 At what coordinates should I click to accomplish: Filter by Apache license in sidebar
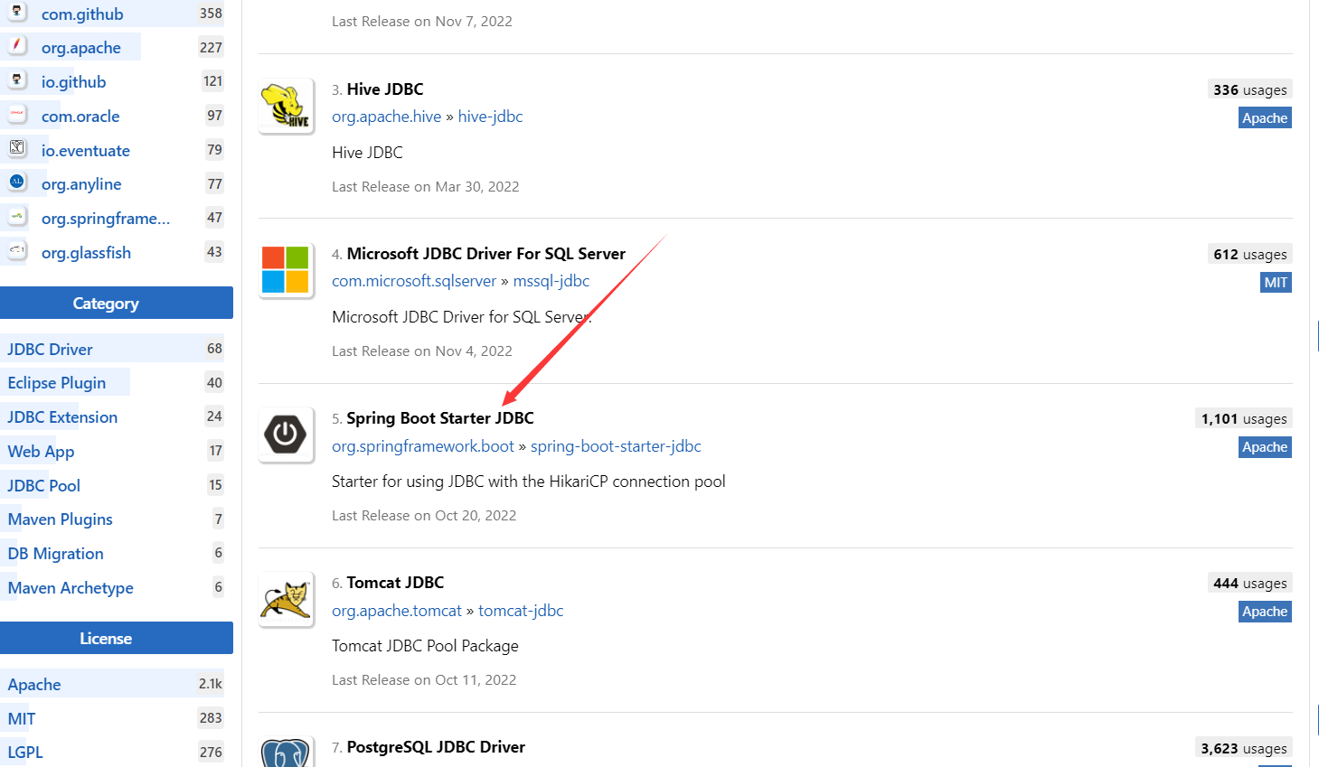(34, 685)
